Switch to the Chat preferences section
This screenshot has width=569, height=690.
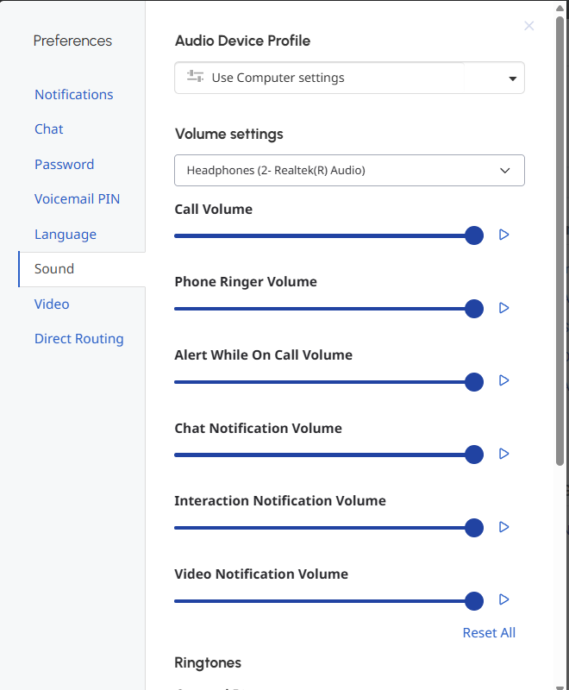click(x=49, y=129)
